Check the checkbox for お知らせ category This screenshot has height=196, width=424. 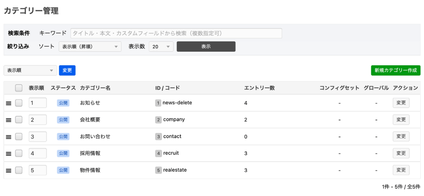[18, 103]
